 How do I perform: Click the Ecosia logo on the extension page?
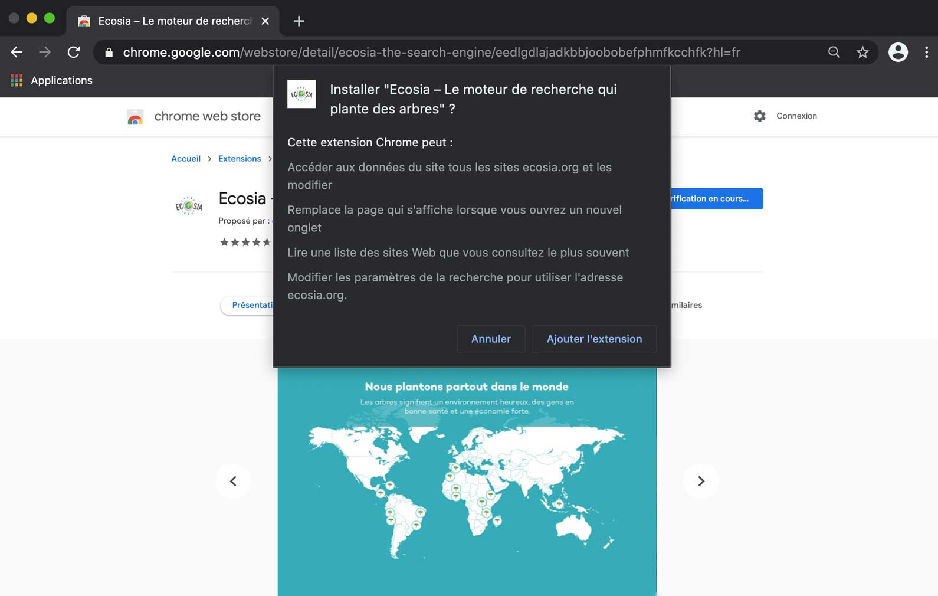pos(189,206)
